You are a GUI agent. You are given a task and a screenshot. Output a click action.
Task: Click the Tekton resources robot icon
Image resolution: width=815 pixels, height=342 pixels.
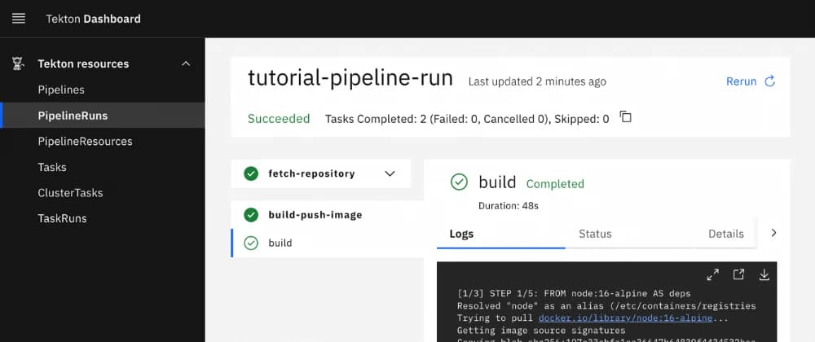tap(18, 64)
